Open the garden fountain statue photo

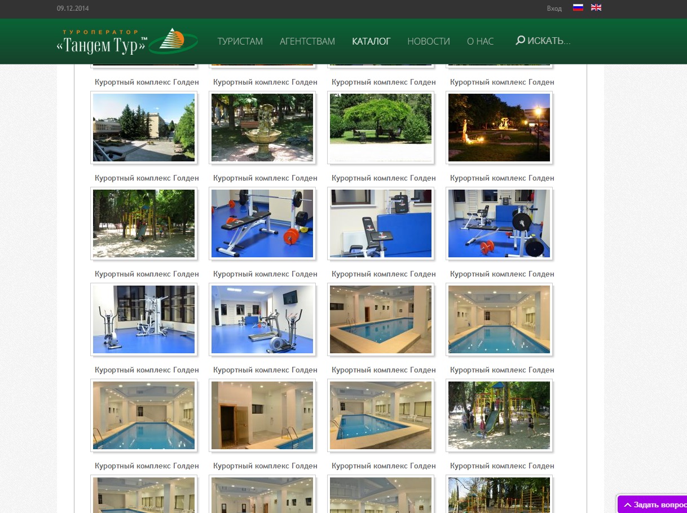point(262,128)
